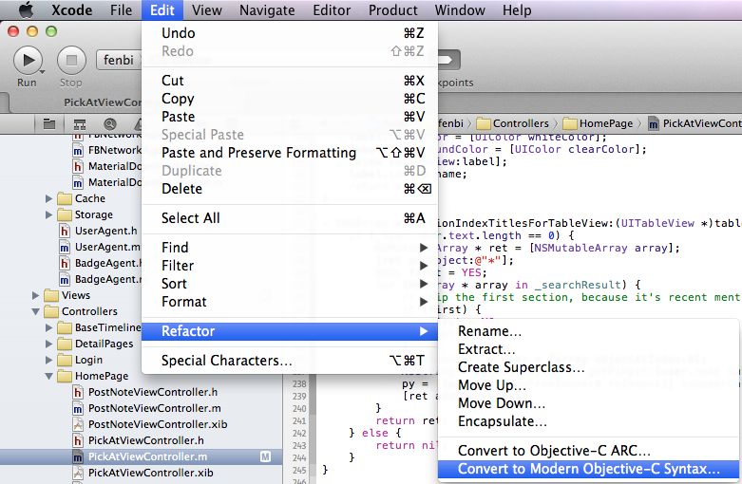Switch to the Symbol navigator icon
The image size is (742, 484).
coord(79,123)
